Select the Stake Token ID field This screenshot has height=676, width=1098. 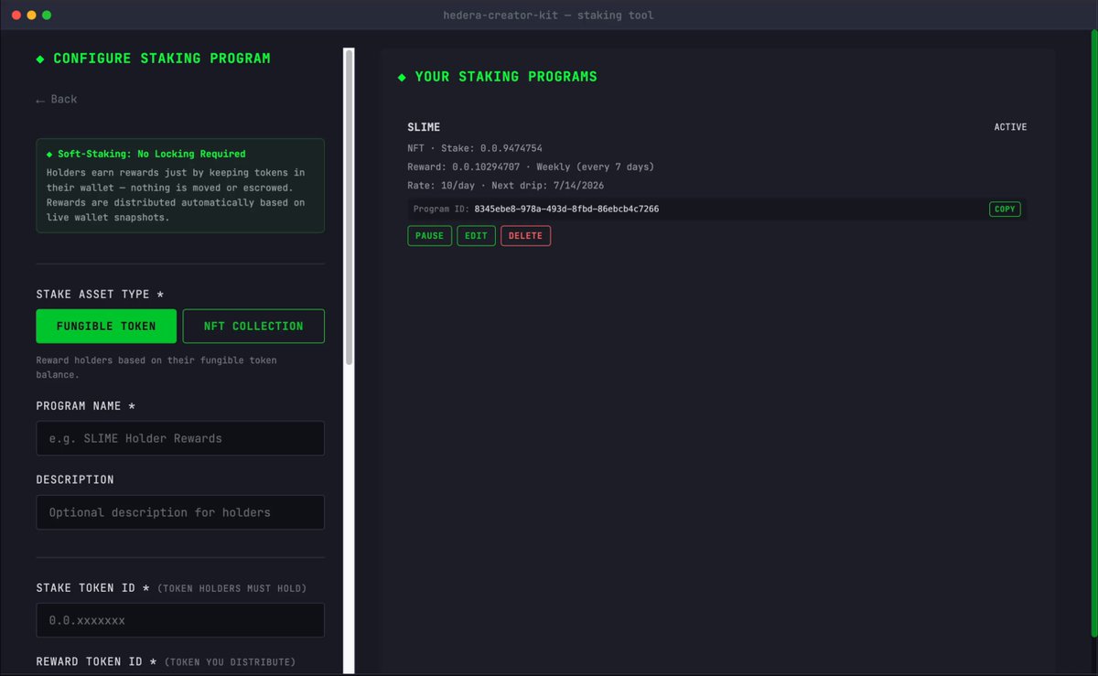[x=180, y=620]
